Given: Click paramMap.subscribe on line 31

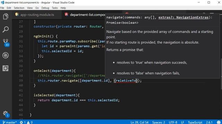Looking at the screenshot, I should point(78,41).
